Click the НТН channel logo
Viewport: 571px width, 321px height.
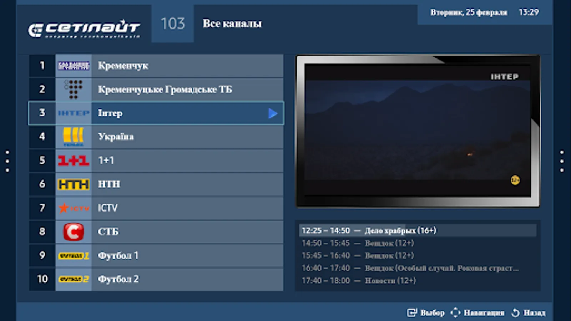74,184
